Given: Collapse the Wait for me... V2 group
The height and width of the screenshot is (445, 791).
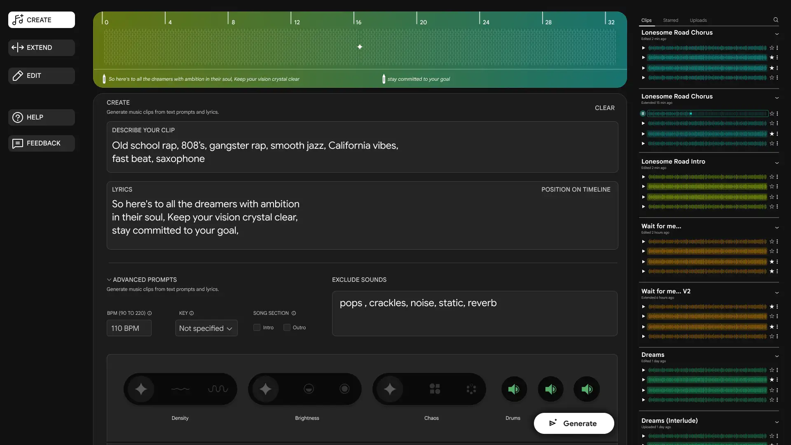Looking at the screenshot, I should tap(777, 293).
